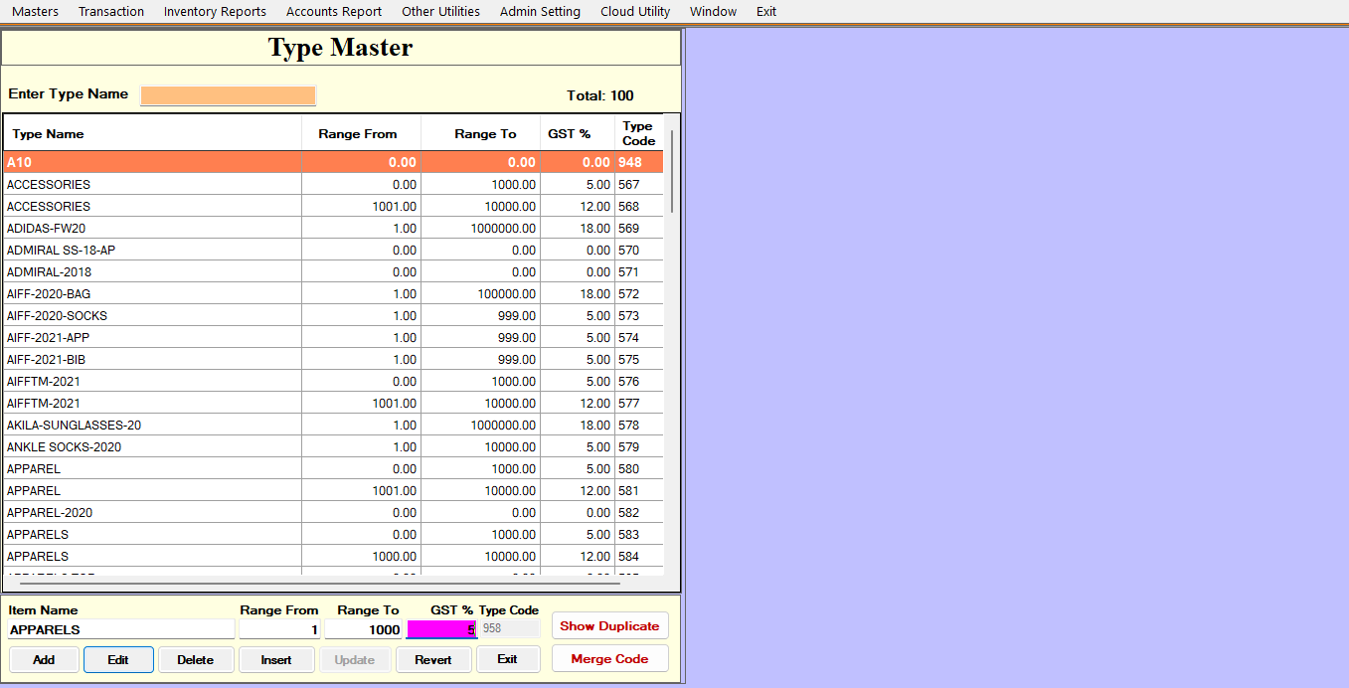
Task: Open Inventory Reports menu
Action: pyautogui.click(x=215, y=12)
